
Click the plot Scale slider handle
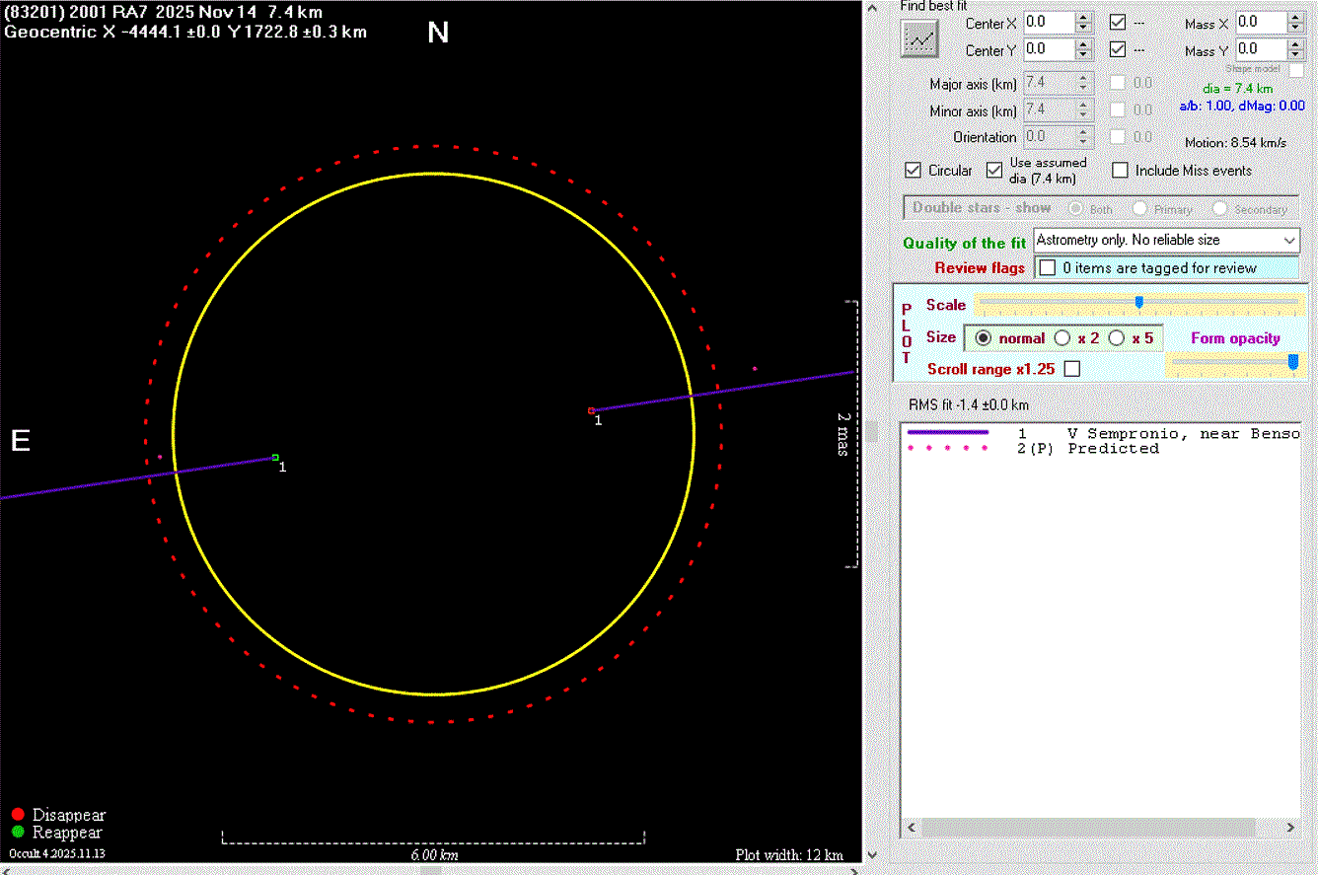(x=1138, y=303)
